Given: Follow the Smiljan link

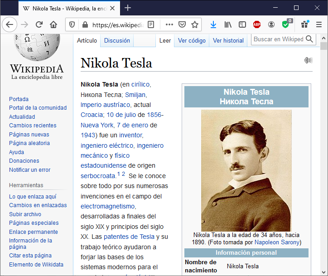Looking at the screenshot, I should pos(135,95).
